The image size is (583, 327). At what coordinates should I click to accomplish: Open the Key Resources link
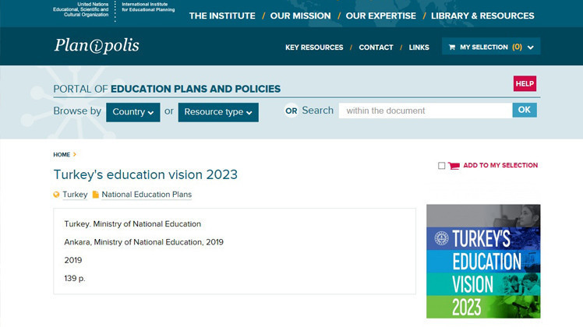(x=314, y=47)
